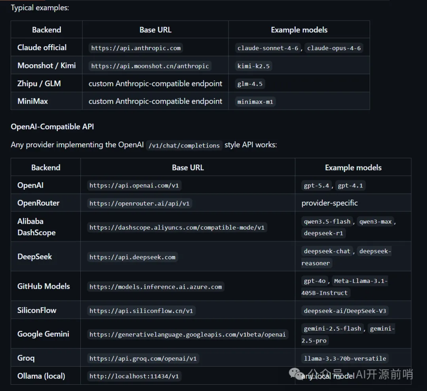The width and height of the screenshot is (427, 391).
Task: Select the gpt-4o model code
Action: click(x=315, y=281)
